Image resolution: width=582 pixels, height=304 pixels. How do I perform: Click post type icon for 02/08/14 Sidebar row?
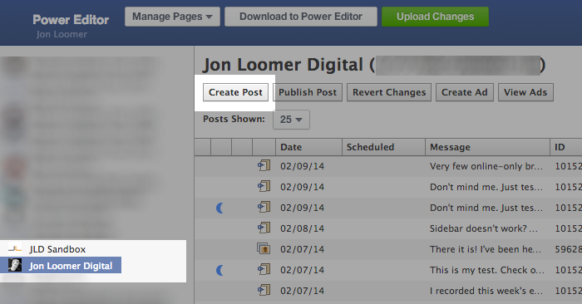(264, 228)
